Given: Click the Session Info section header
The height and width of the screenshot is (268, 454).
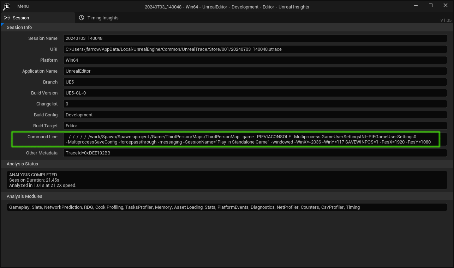Looking at the screenshot, I should (227, 27).
